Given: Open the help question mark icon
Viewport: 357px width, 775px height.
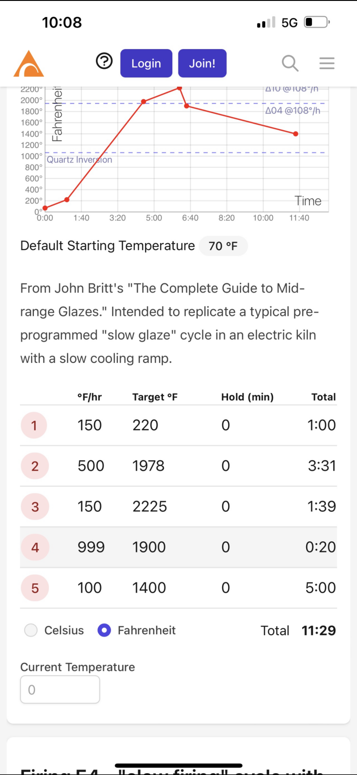Looking at the screenshot, I should [x=104, y=61].
